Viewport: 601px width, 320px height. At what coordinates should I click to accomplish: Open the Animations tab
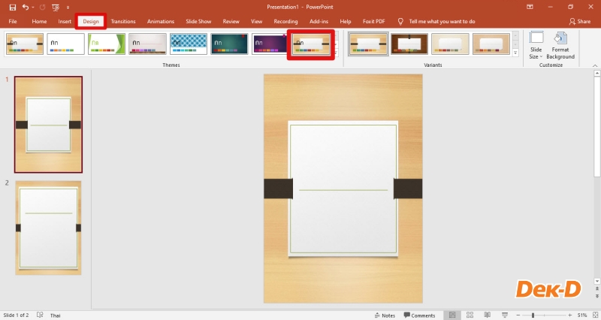pyautogui.click(x=161, y=22)
